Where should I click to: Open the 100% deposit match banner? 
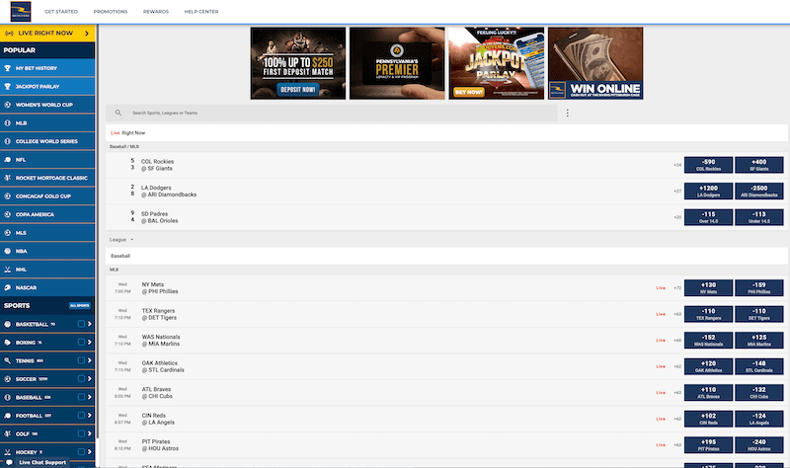(298, 63)
